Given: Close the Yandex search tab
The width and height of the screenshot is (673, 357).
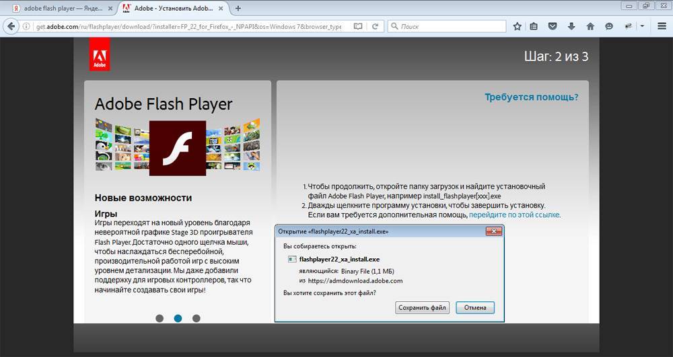Looking at the screenshot, I should [110, 8].
